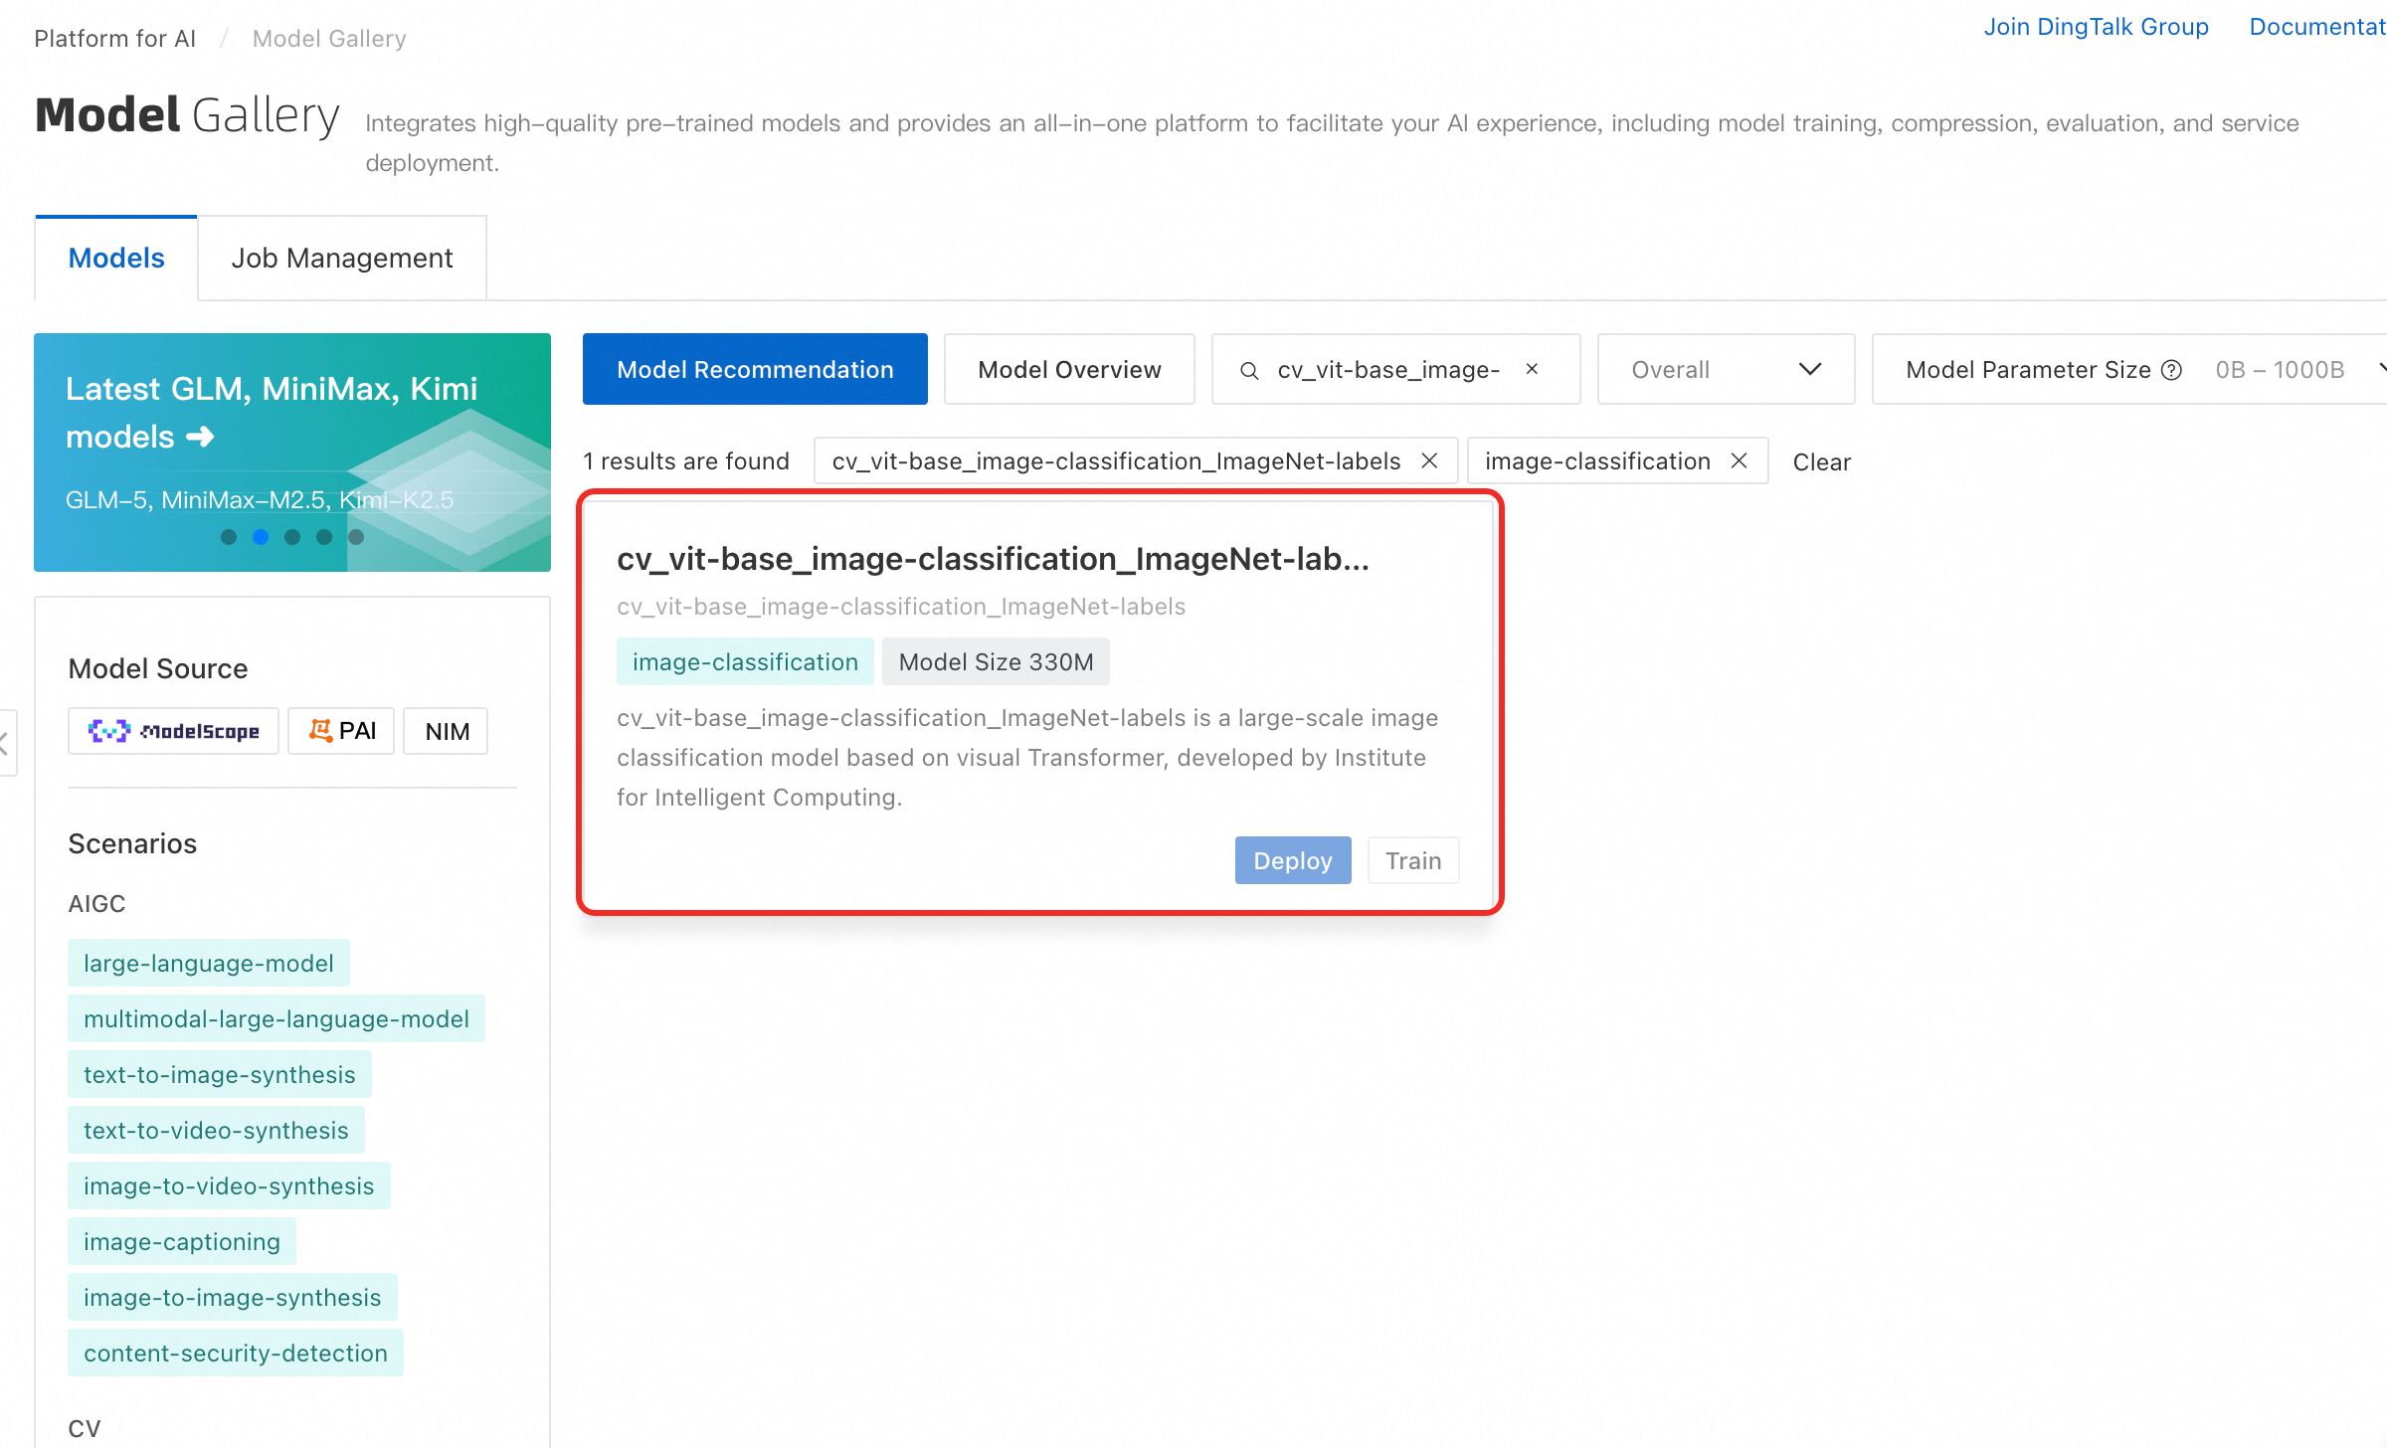Viewport: 2387px width, 1448px height.
Task: Click the Deploy button
Action: [x=1293, y=860]
